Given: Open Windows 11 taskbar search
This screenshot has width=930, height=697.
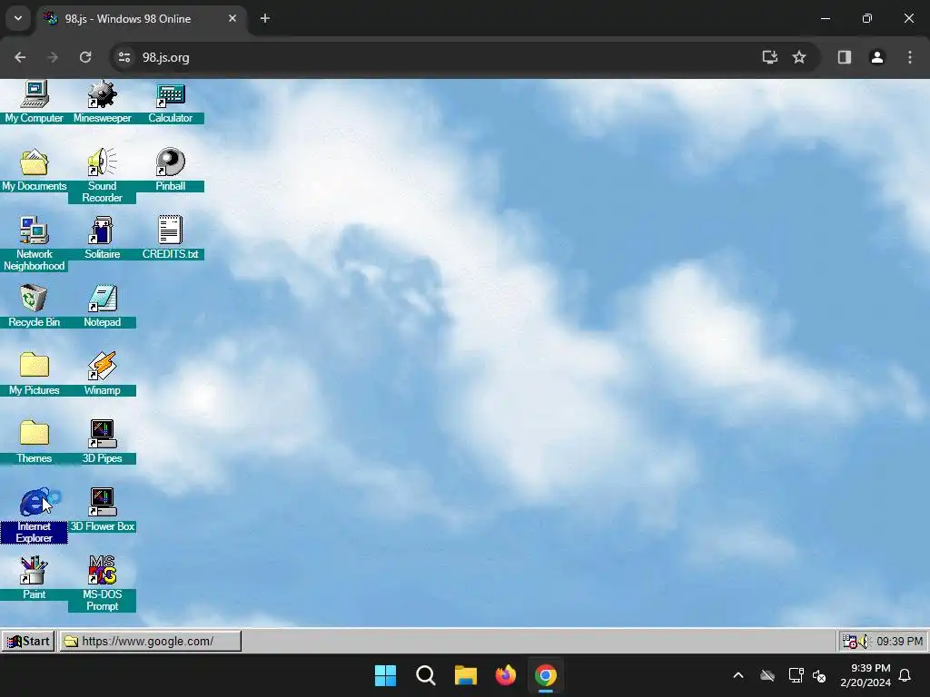Looking at the screenshot, I should (x=426, y=675).
